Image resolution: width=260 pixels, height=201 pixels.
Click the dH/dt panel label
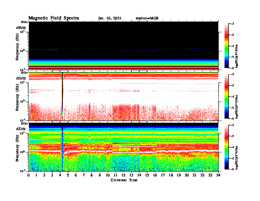(21, 28)
